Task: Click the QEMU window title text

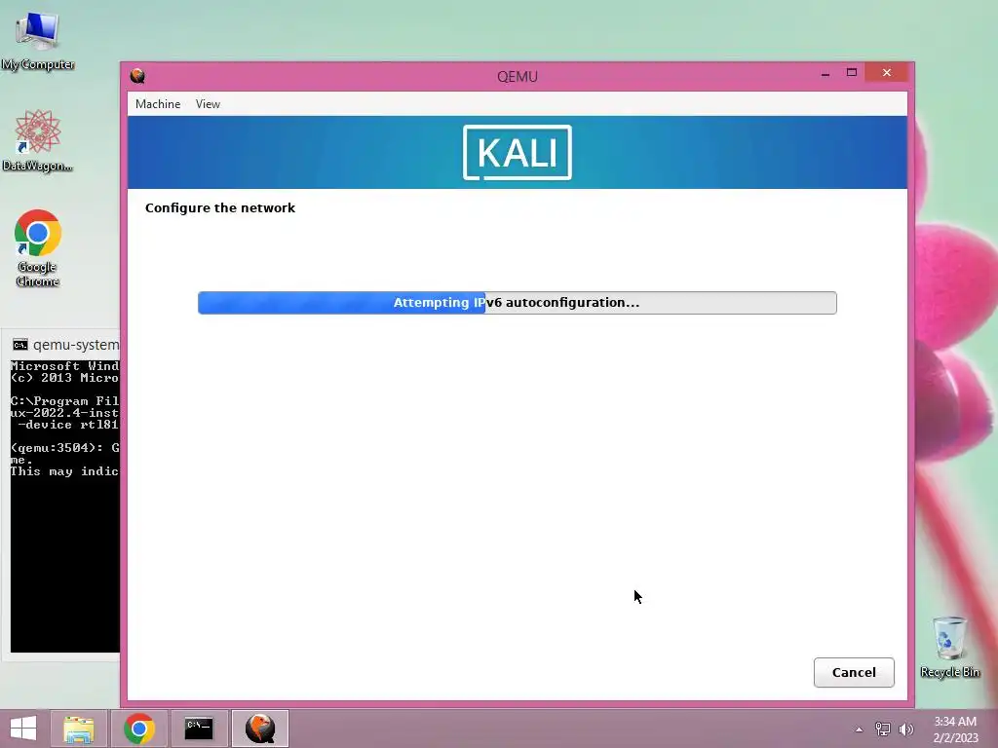Action: click(517, 76)
